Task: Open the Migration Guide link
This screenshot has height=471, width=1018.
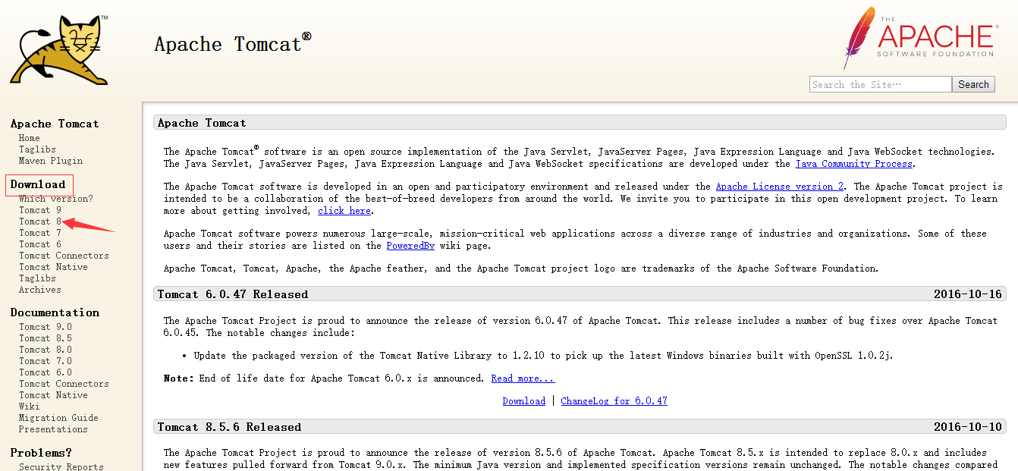Action: 58,418
